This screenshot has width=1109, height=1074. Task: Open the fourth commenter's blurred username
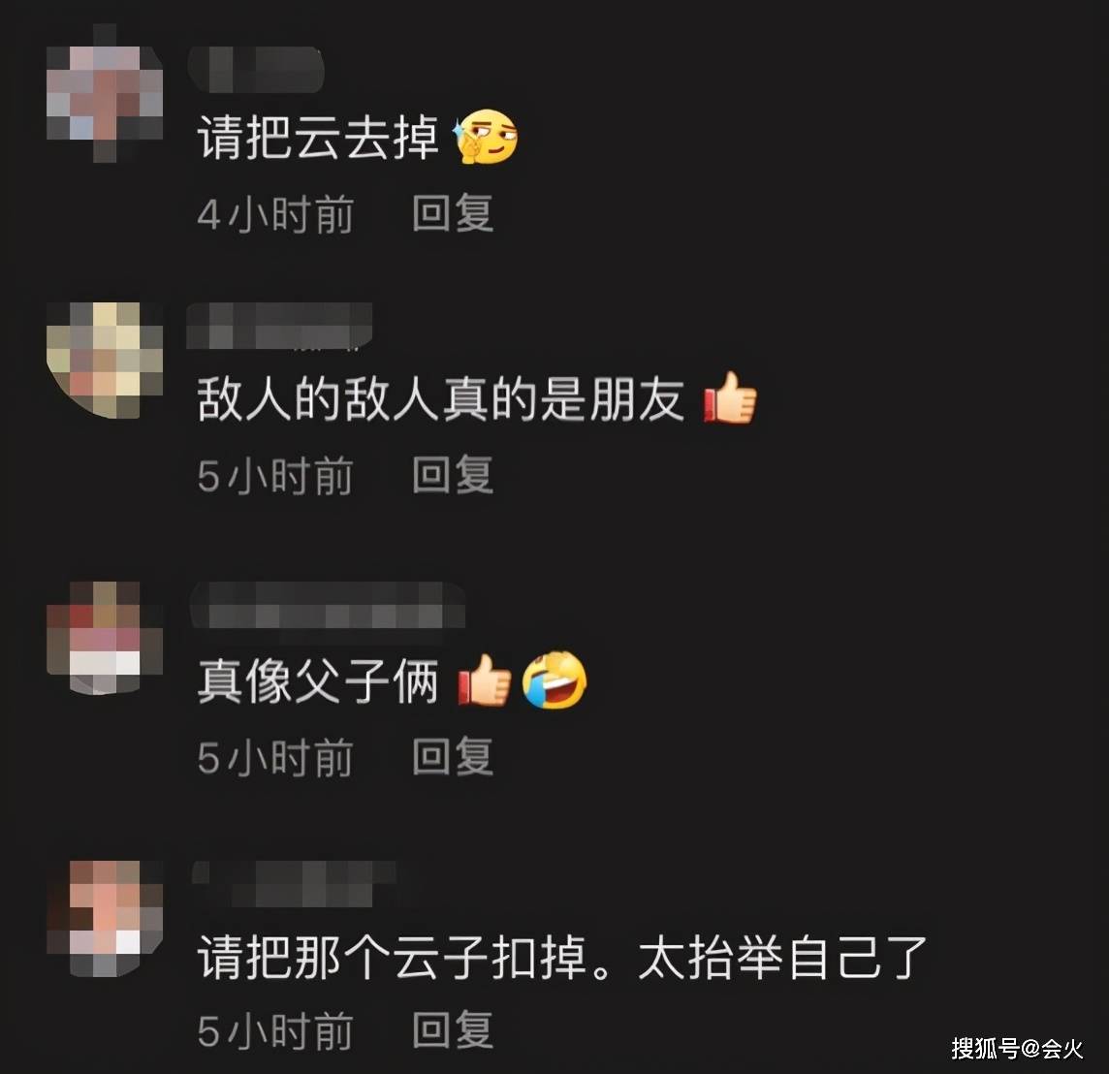click(295, 884)
